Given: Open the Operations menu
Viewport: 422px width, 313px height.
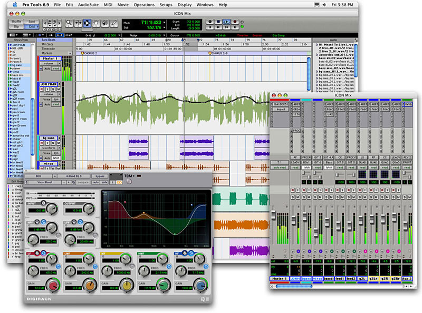Looking at the screenshot, I should 144,5.
